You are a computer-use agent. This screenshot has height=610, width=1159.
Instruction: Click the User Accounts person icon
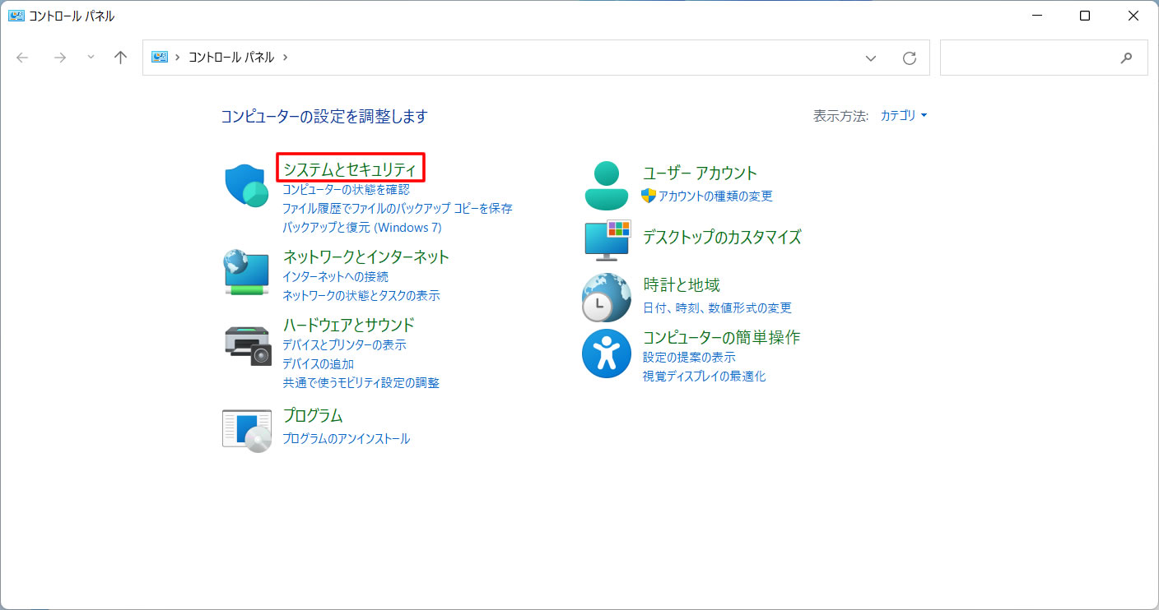coord(606,185)
